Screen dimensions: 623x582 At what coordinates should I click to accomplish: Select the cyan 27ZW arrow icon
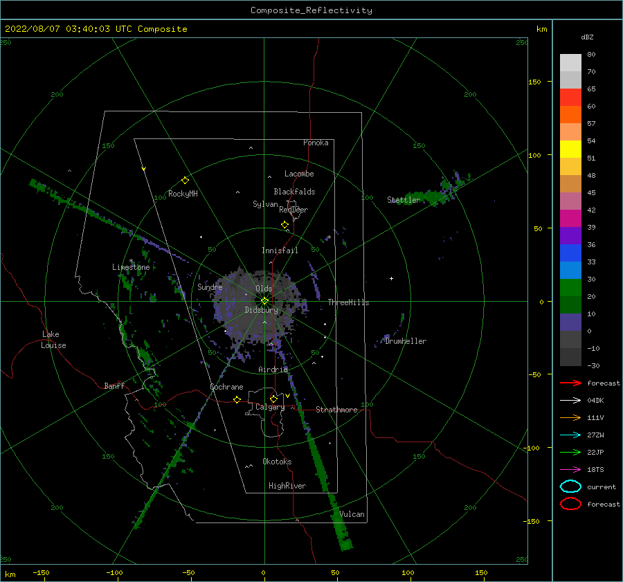pos(570,435)
